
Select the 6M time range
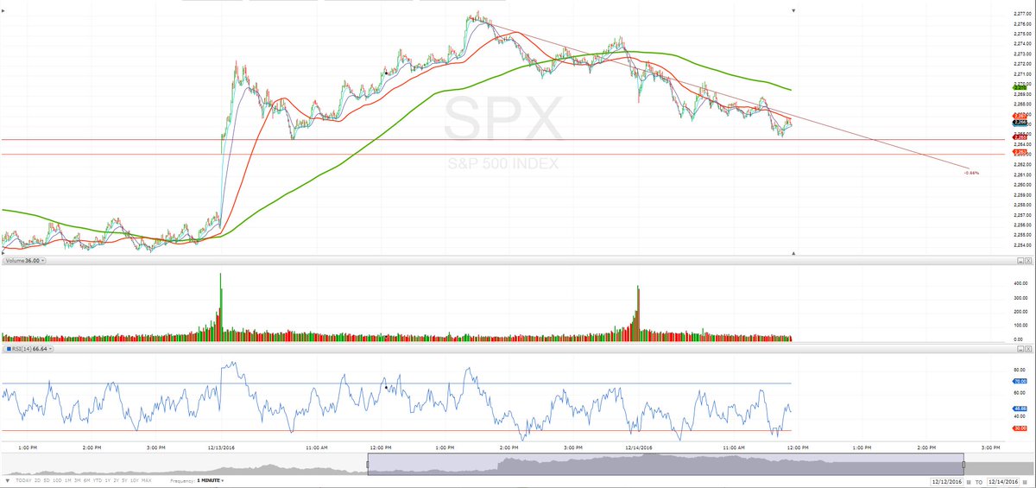(x=87, y=480)
